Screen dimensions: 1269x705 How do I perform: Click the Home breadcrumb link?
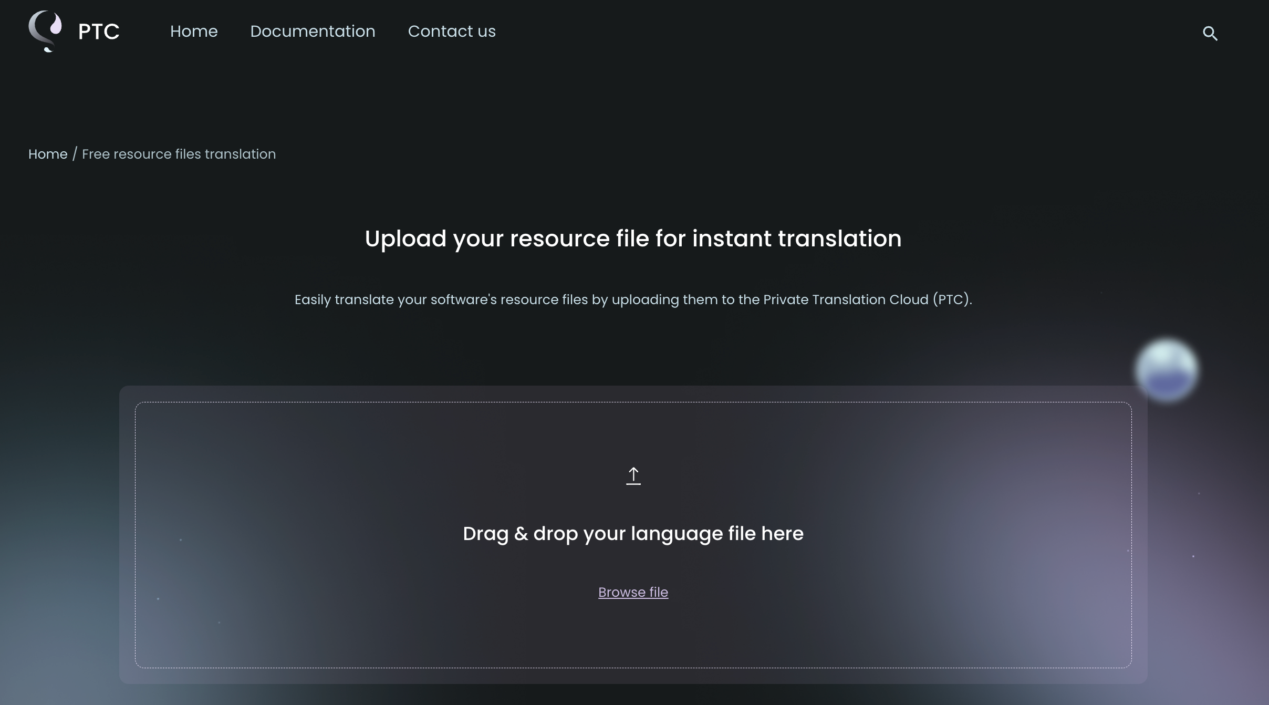point(47,154)
